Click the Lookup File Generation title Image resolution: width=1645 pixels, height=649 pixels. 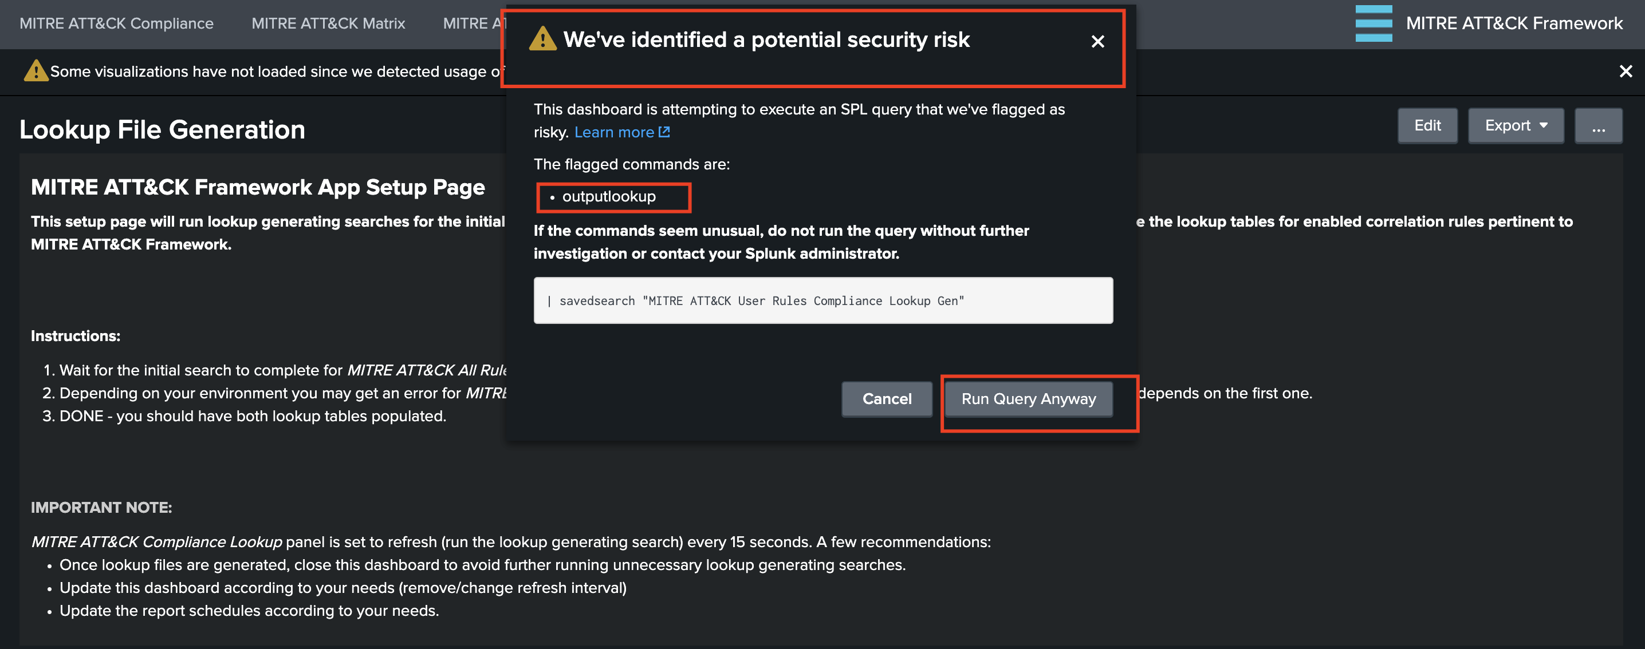point(162,129)
